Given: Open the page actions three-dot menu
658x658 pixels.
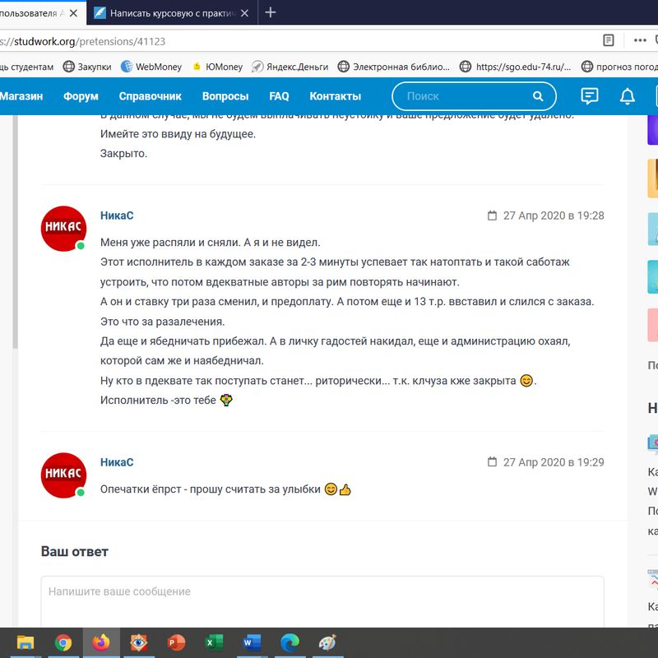Looking at the screenshot, I should [639, 40].
